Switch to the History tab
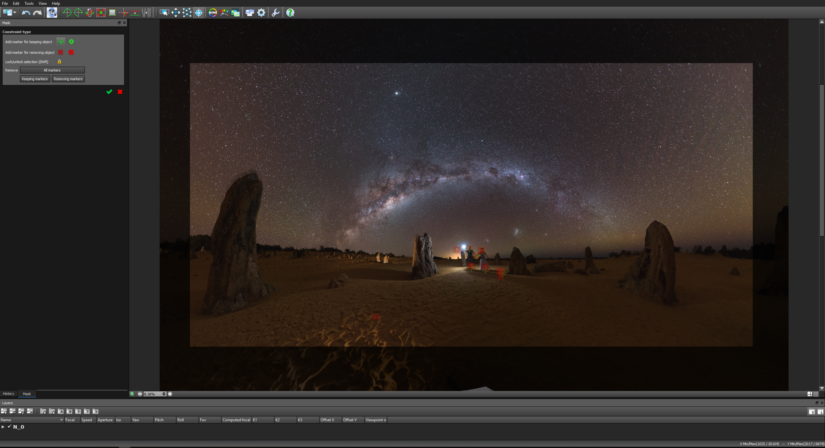The width and height of the screenshot is (825, 448). point(9,394)
